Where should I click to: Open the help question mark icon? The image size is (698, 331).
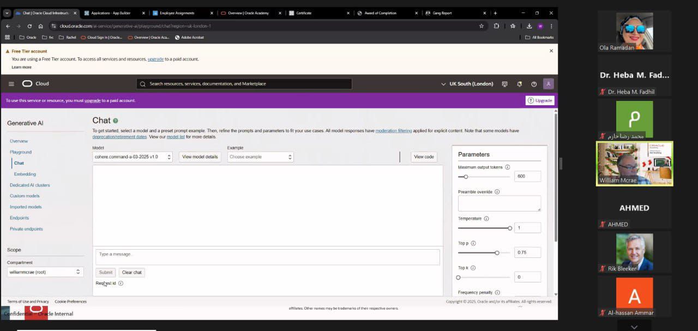(x=534, y=84)
